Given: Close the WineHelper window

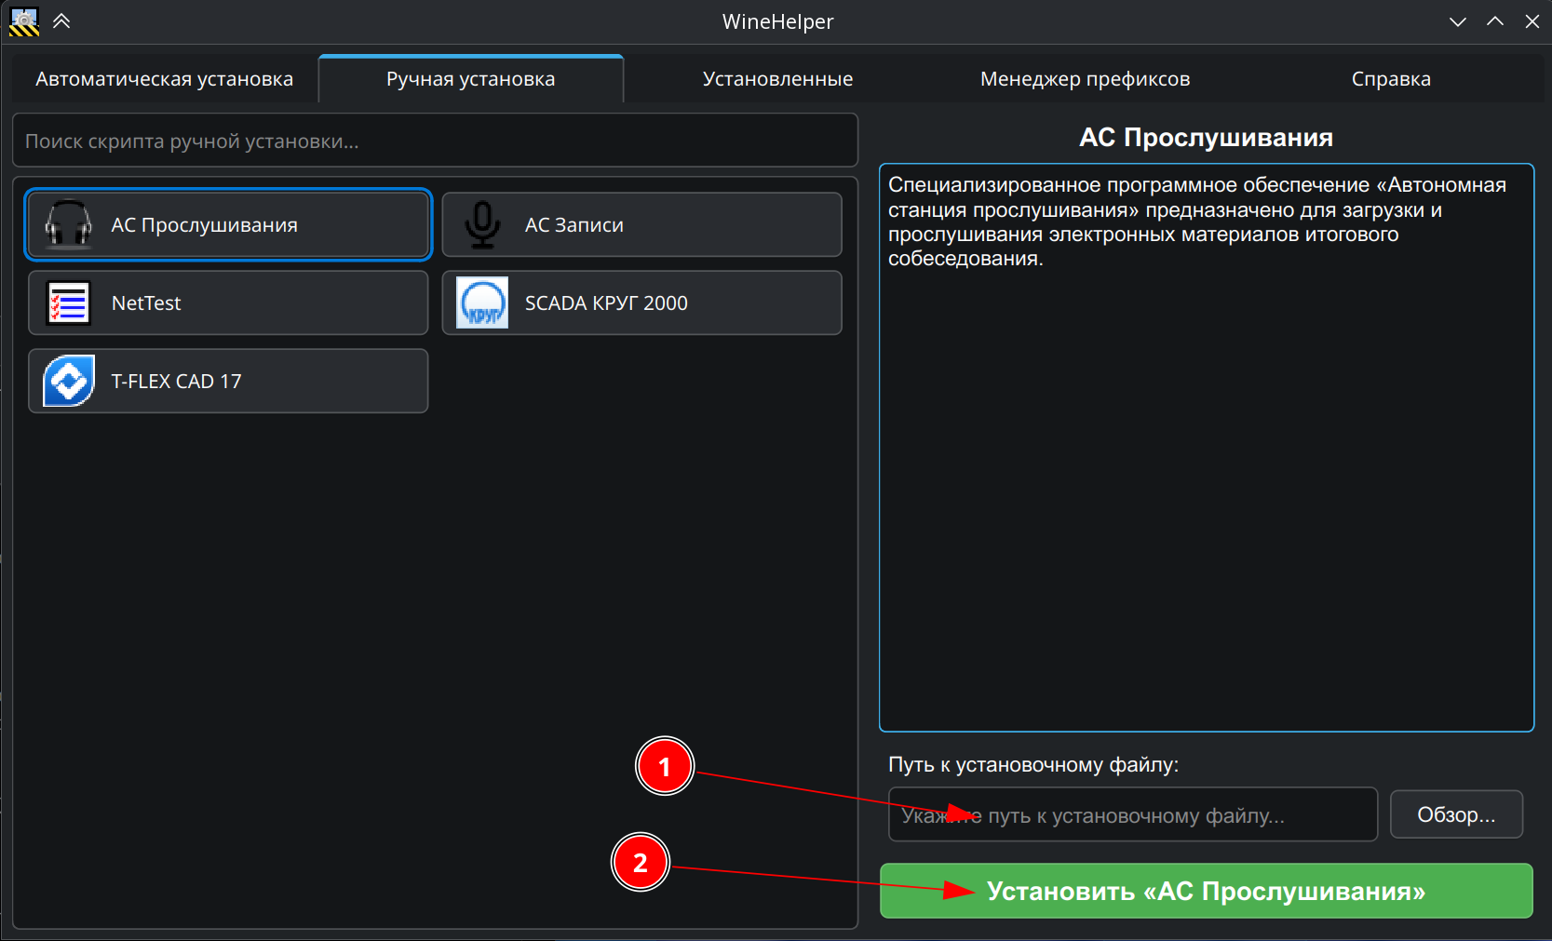Looking at the screenshot, I should tap(1532, 21).
